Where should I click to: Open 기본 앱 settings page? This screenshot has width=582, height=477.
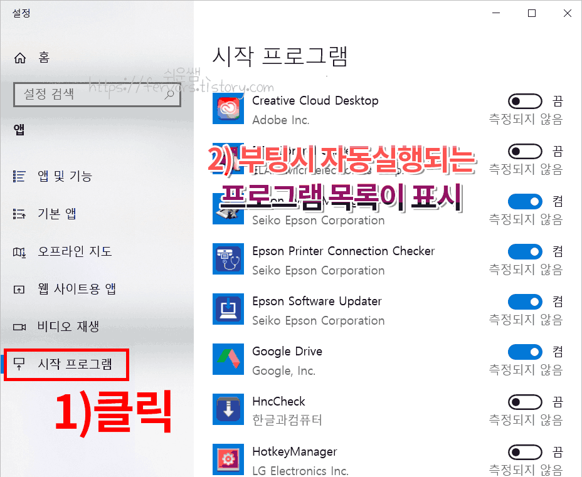tap(45, 214)
